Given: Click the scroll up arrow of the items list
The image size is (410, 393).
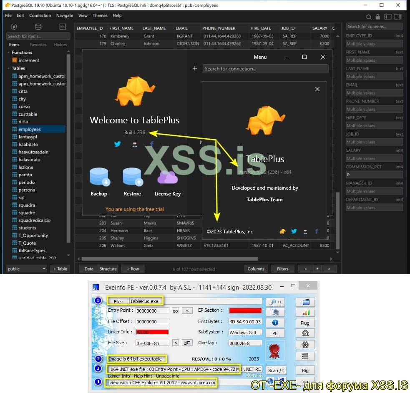Looking at the screenshot, I should (68, 52).
